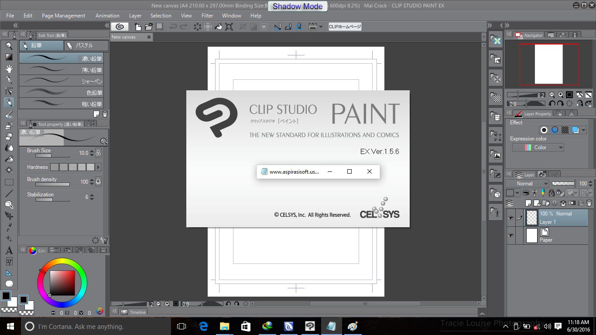Toggle layer color effect (blue circle)
This screenshot has height=335, width=596.
pos(555,130)
